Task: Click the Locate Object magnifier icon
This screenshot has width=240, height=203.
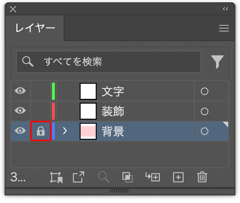Action: click(103, 177)
